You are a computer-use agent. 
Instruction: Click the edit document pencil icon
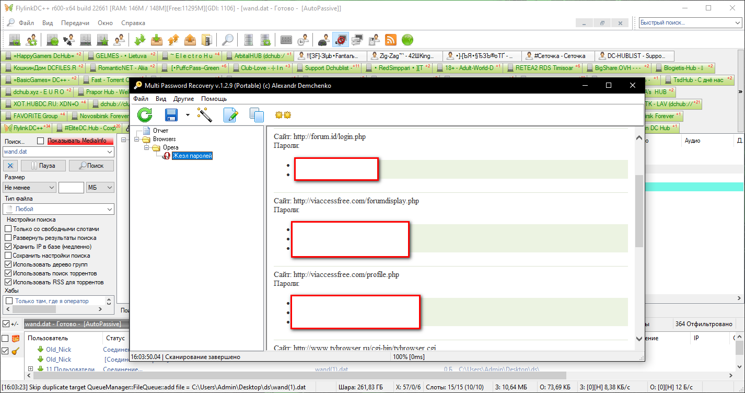[x=230, y=114]
